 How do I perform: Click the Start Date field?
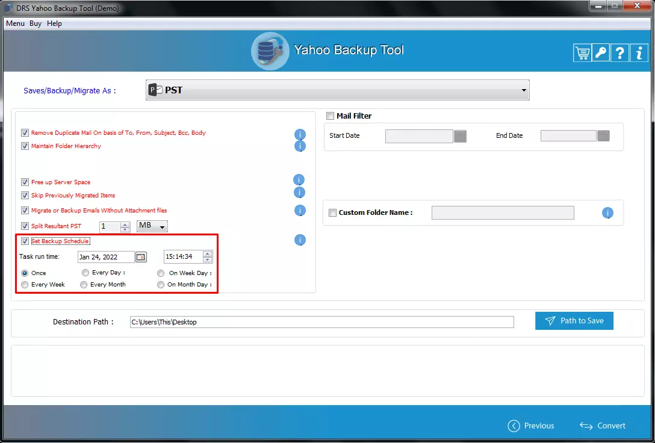coord(419,136)
